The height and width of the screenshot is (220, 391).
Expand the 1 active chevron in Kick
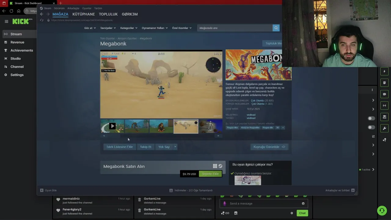click(373, 170)
